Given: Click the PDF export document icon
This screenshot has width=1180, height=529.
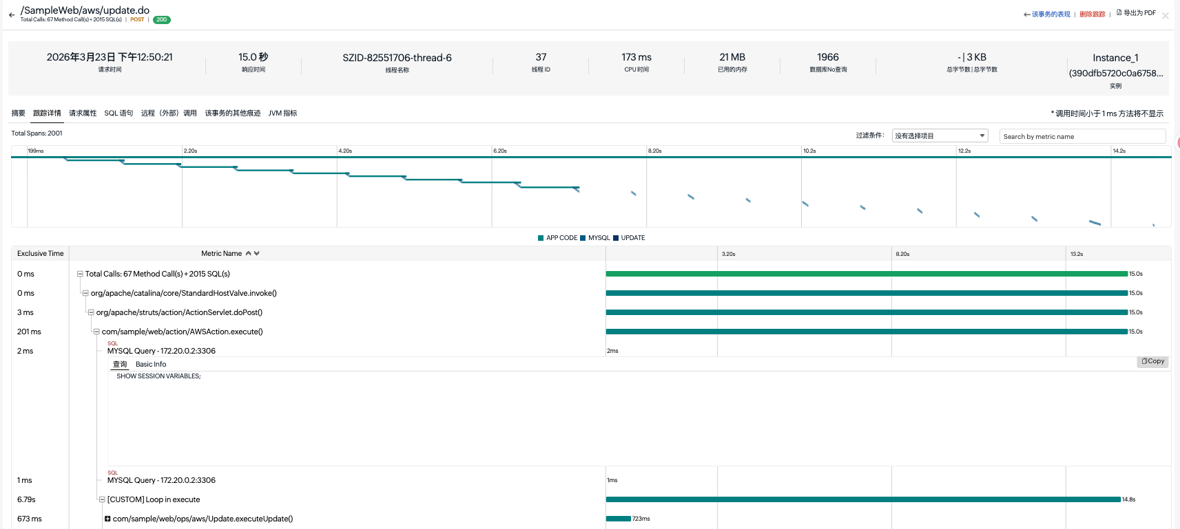Looking at the screenshot, I should click(x=1119, y=12).
